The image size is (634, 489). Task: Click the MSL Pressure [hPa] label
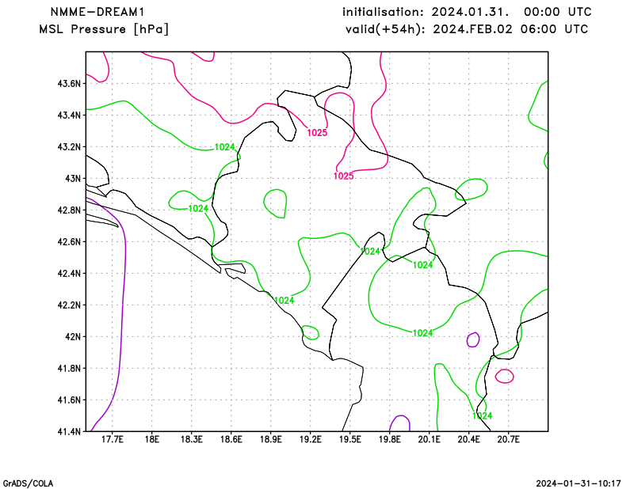104,29
